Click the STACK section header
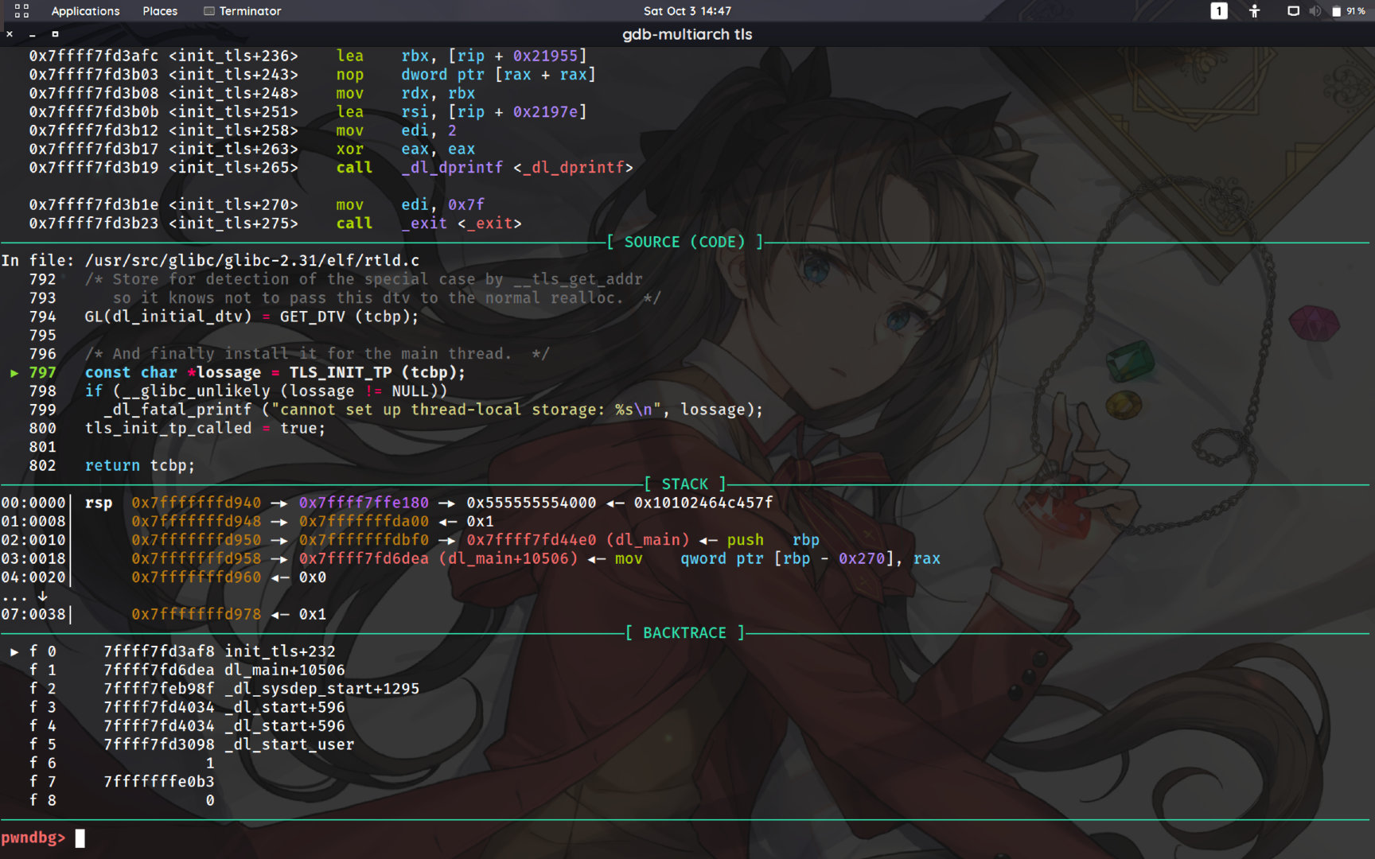This screenshot has height=859, width=1375. (685, 484)
